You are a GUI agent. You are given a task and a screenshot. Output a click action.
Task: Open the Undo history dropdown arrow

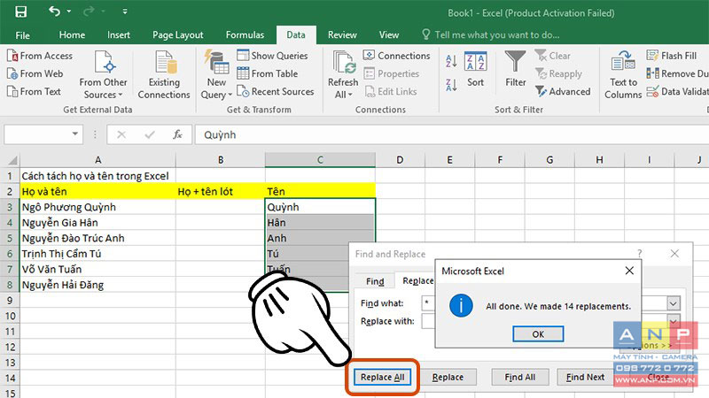point(69,11)
